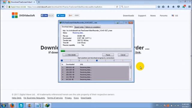Open new tab with plus button

pos(39,2)
